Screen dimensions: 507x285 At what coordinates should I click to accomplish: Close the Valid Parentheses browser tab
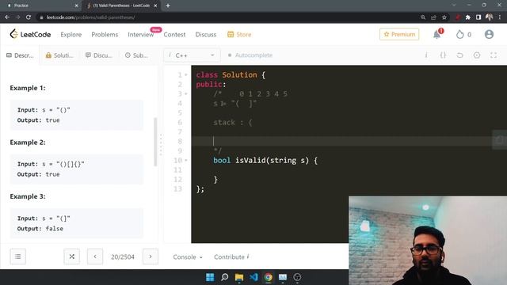tap(155, 6)
